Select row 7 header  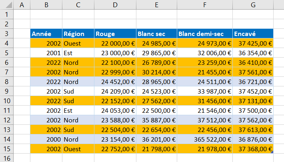[x=7, y=72]
